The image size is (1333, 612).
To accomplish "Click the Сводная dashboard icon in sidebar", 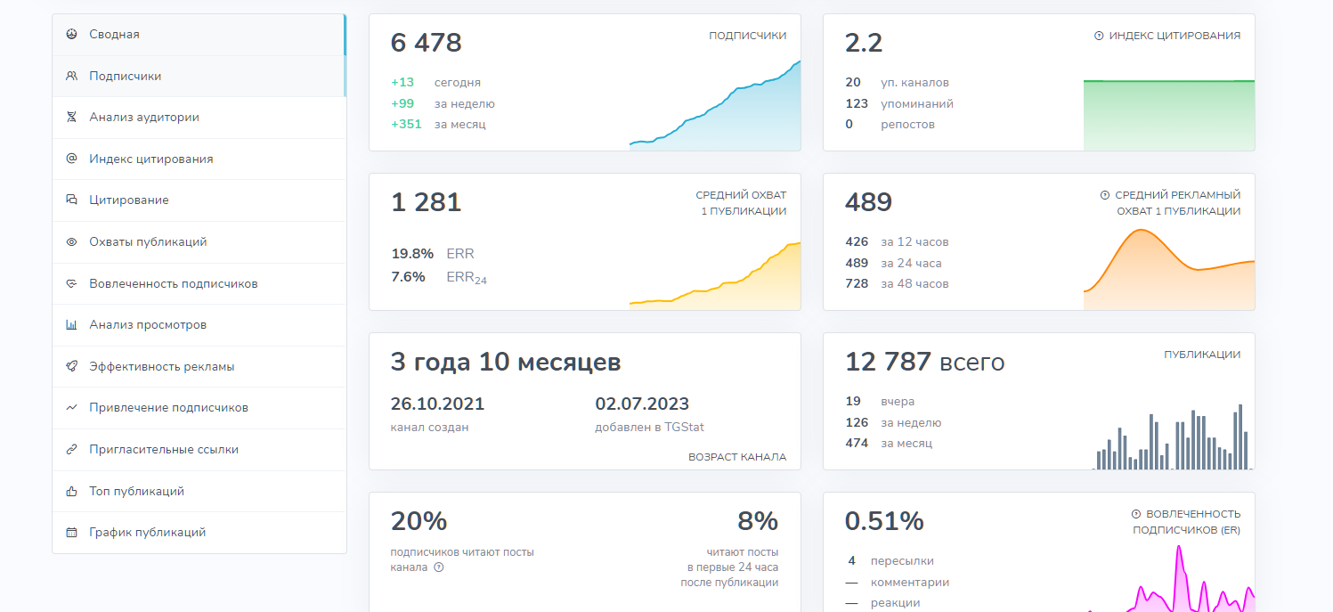I will (71, 34).
